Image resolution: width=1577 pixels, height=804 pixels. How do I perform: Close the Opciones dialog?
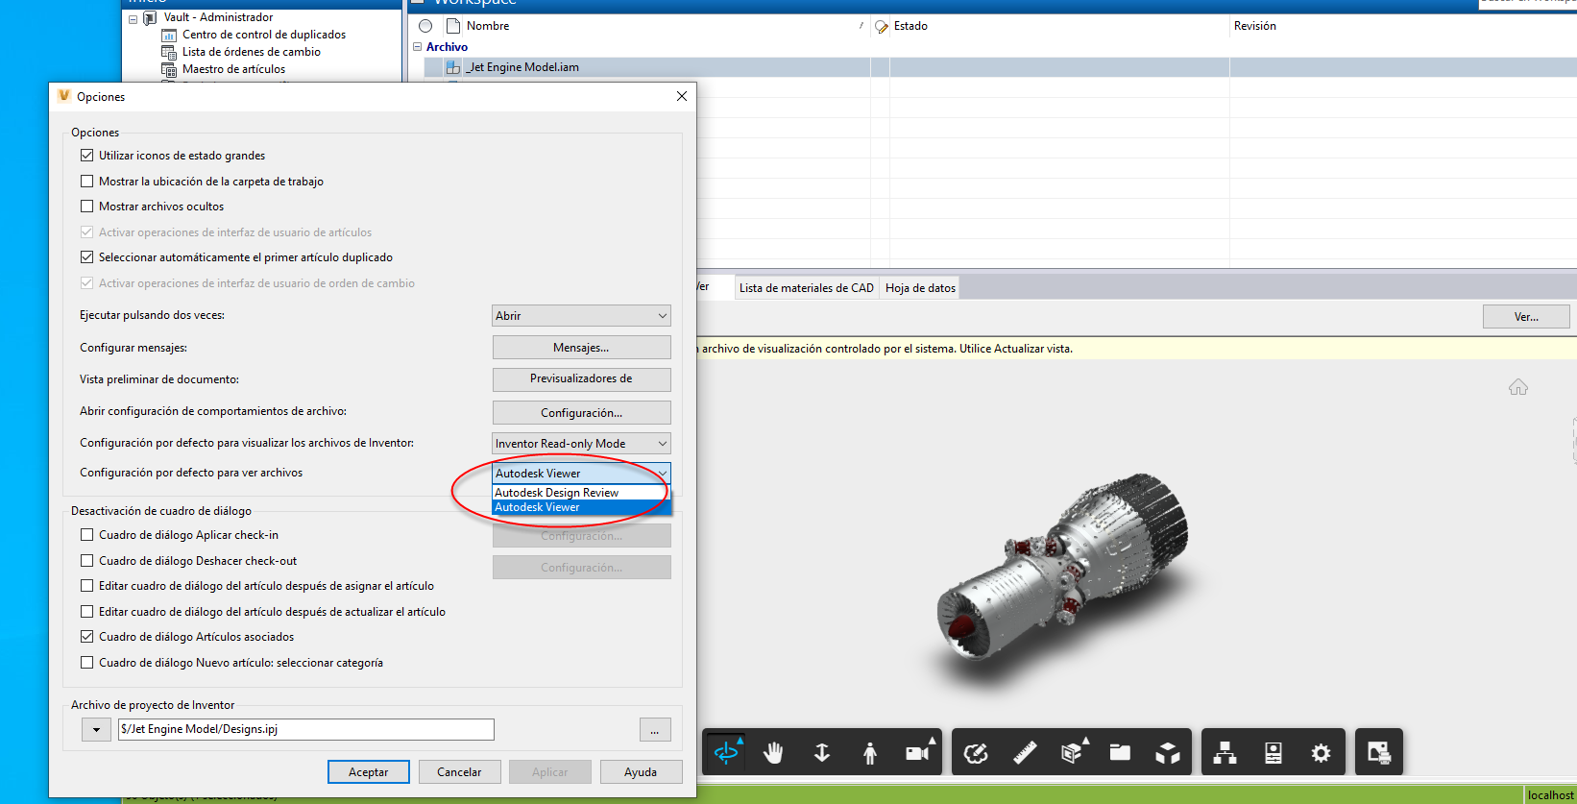(x=682, y=96)
